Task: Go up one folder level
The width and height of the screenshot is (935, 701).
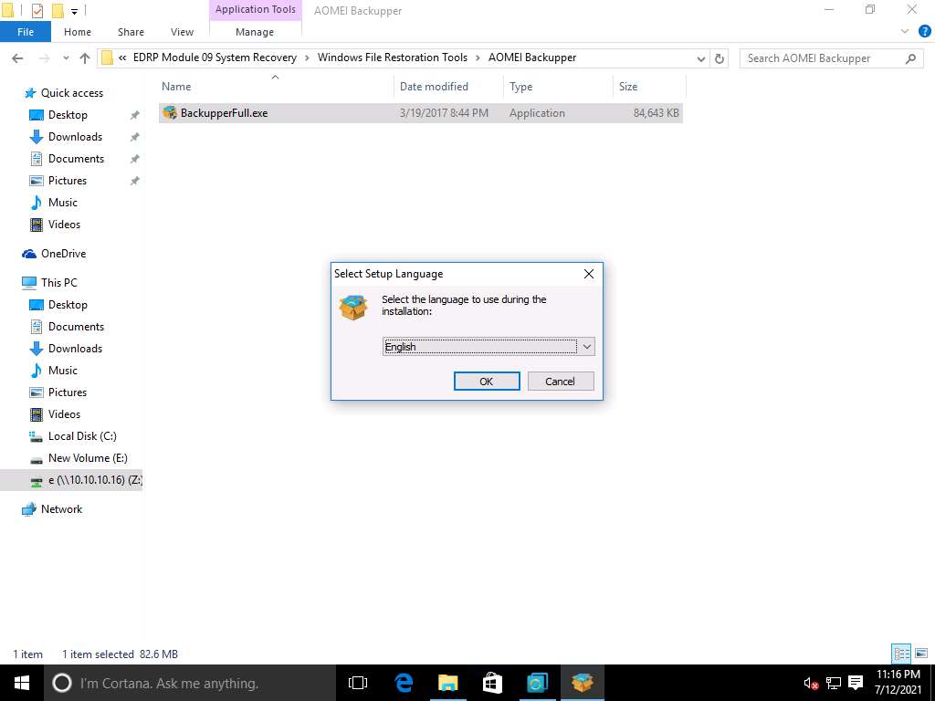Action: point(85,58)
